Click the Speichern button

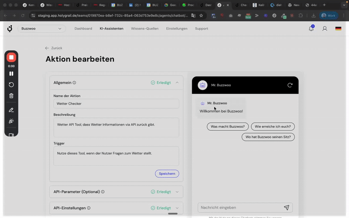(x=167, y=174)
